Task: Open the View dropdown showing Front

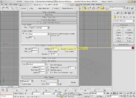Action: coord(52,84)
